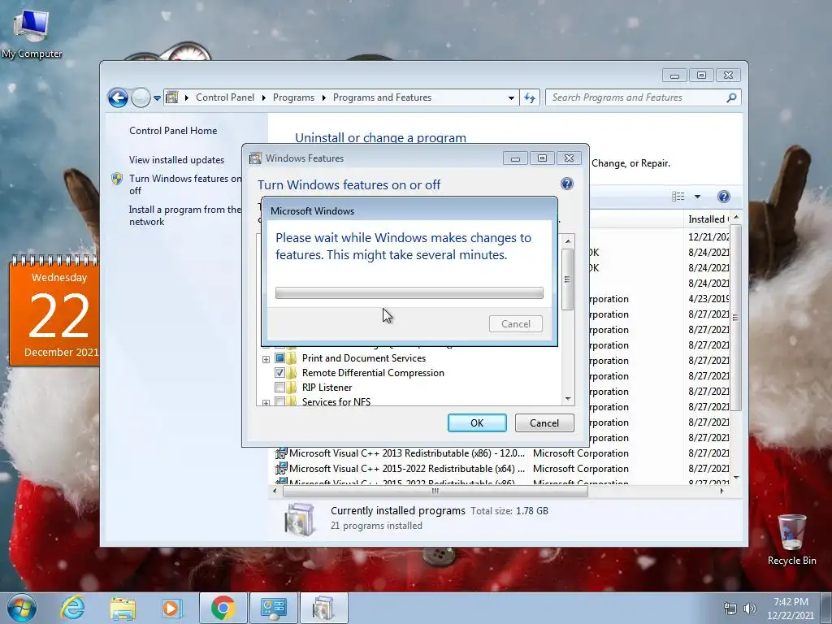Uncheck Remote Differential Compression

tap(279, 373)
